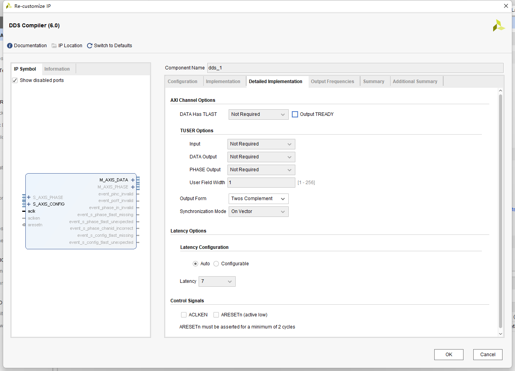Click the Switch to Defaults refresh icon
The width and height of the screenshot is (515, 371).
[90, 46]
